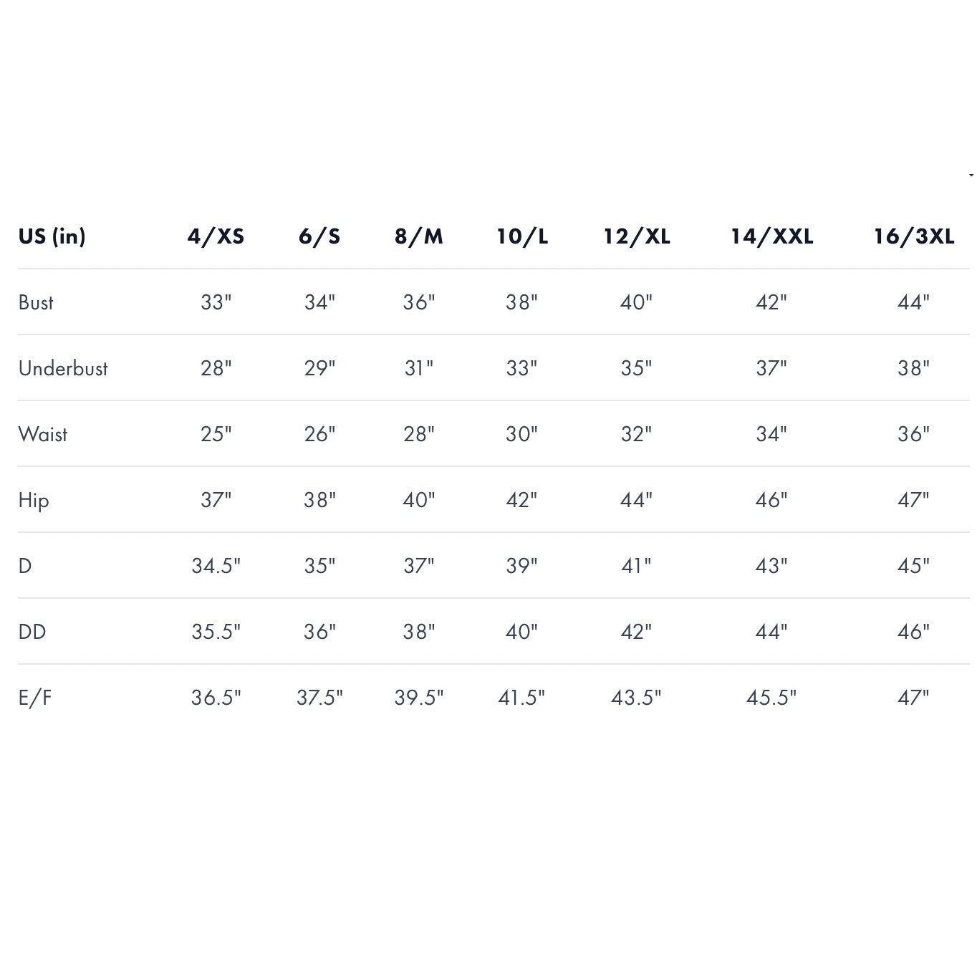Click the Underbust row label
This screenshot has width=977, height=977.
coord(63,368)
